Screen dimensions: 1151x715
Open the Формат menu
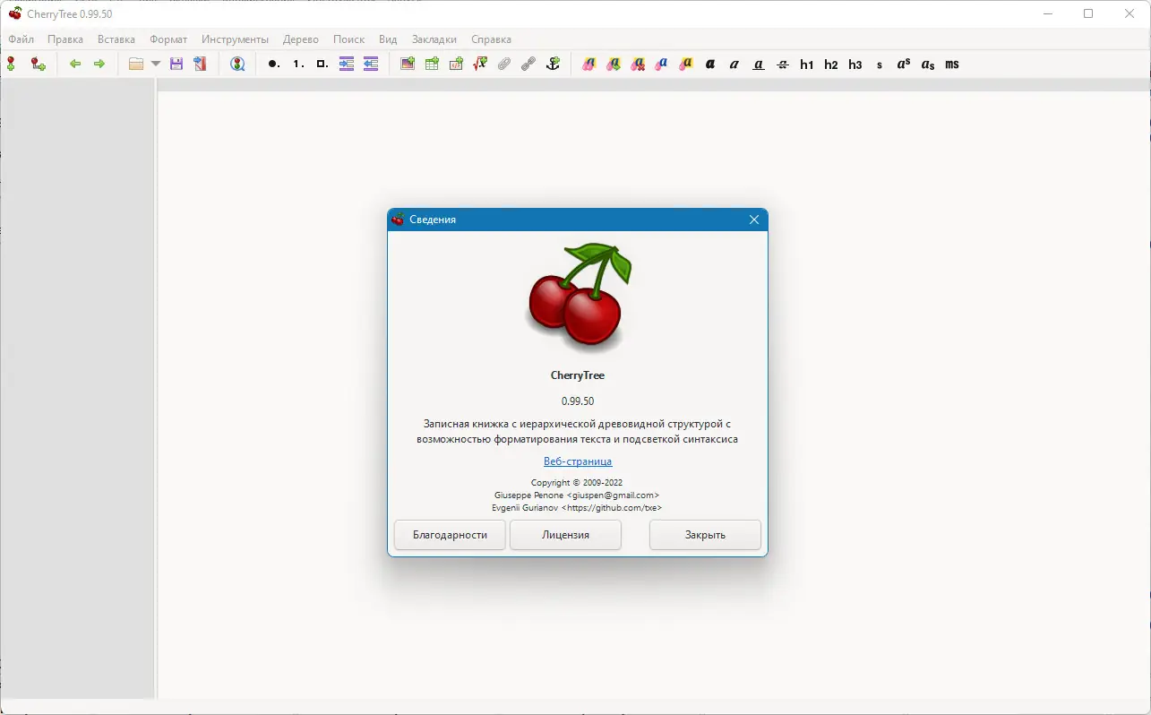point(168,39)
